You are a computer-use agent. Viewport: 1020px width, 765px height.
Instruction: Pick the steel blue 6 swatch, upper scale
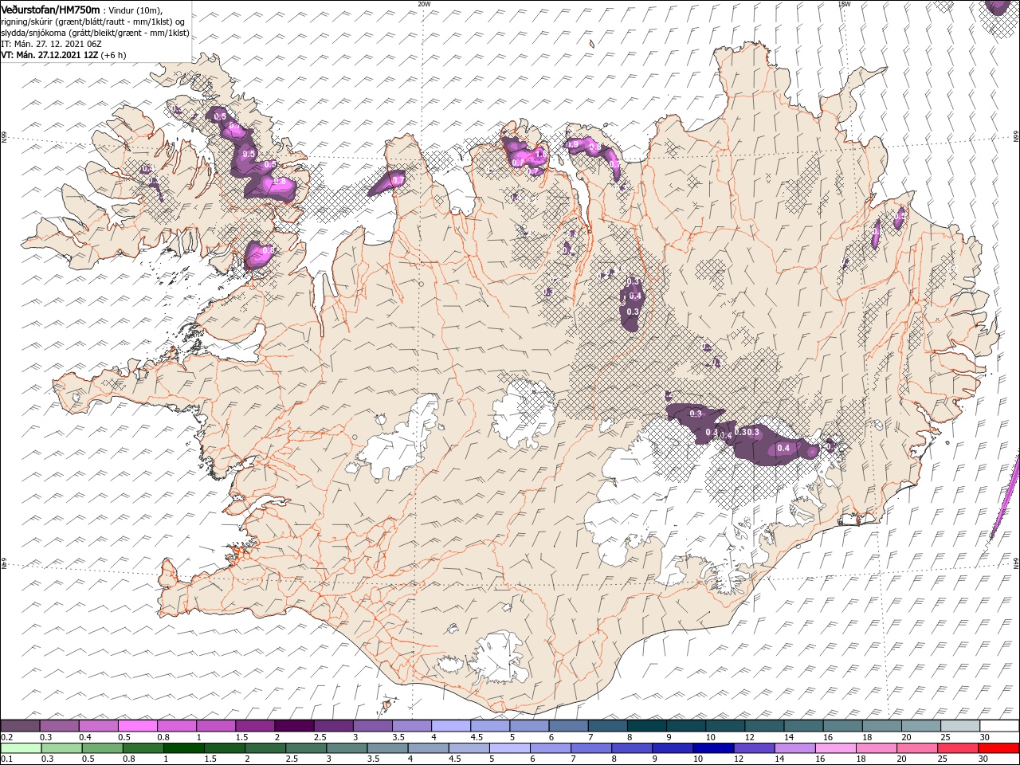[568, 726]
